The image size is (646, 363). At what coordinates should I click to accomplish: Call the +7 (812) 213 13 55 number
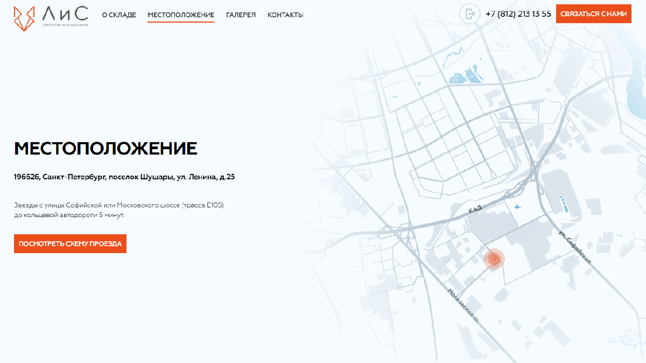click(518, 14)
